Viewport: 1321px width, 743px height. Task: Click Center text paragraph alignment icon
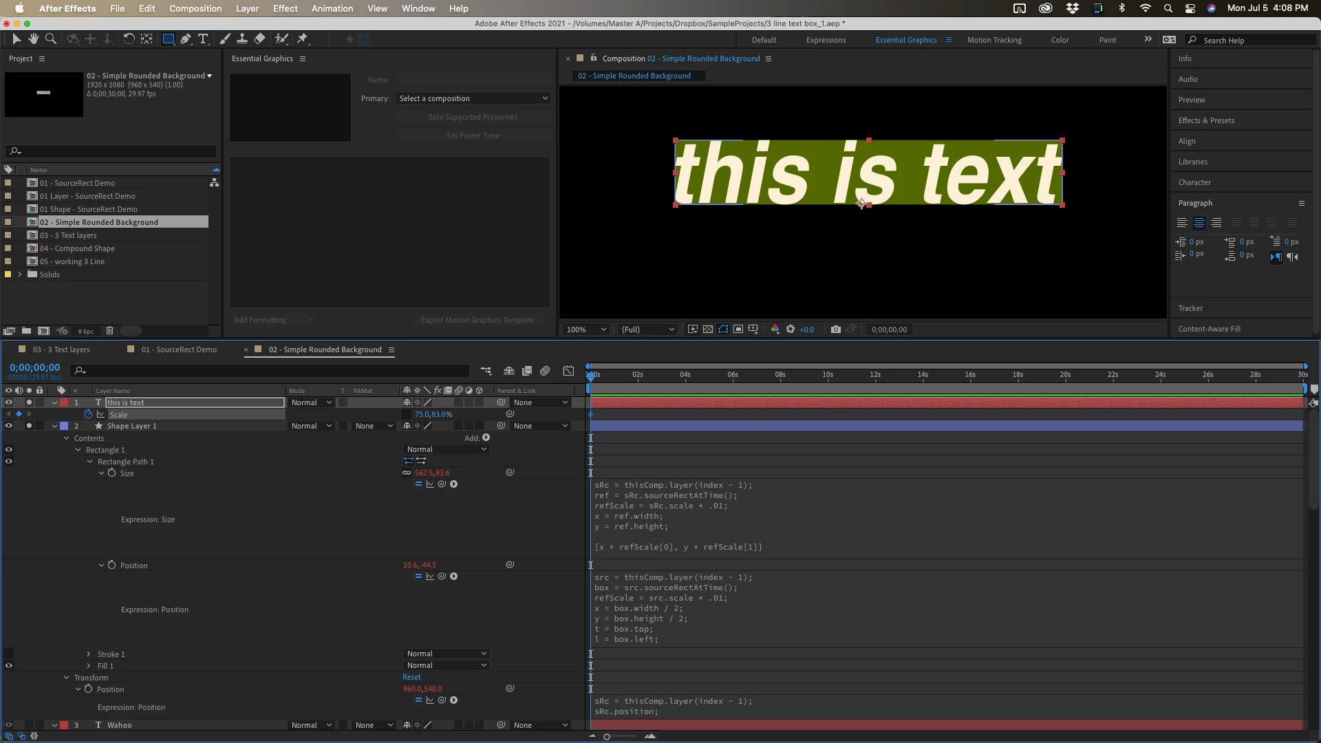tap(1199, 223)
